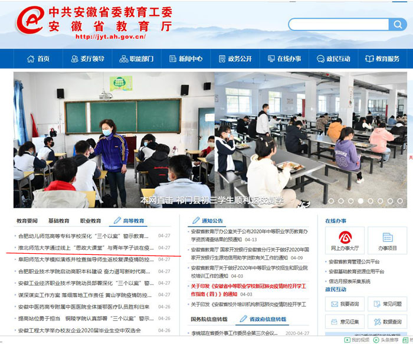The height and width of the screenshot is (344, 413).
Task: Open 淮北师范大学 思政大课堂 news article
Action: 86,248
